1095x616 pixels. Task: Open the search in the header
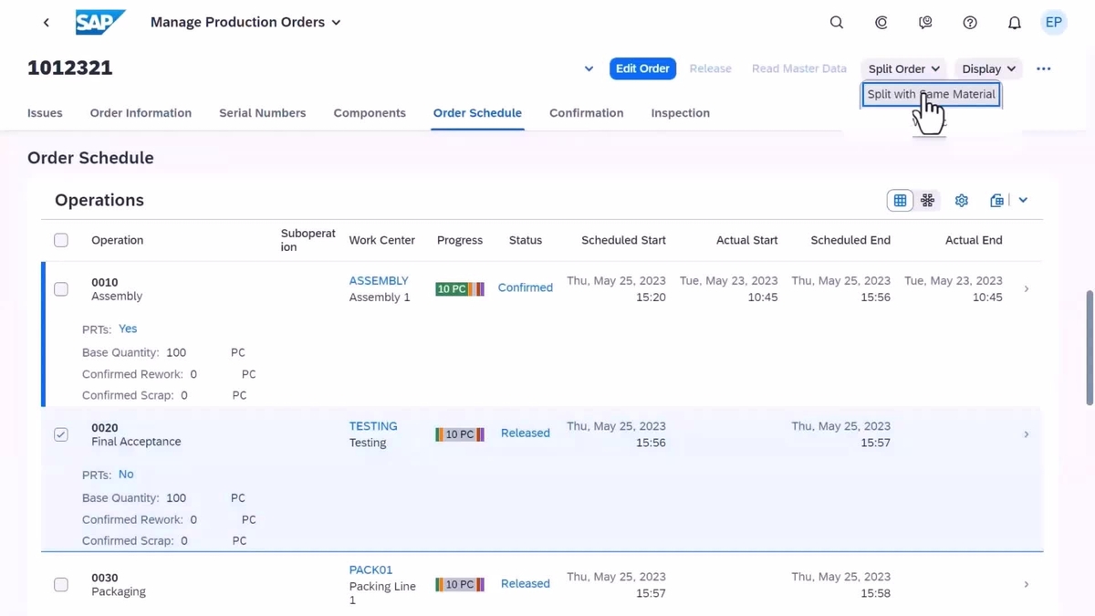click(836, 22)
